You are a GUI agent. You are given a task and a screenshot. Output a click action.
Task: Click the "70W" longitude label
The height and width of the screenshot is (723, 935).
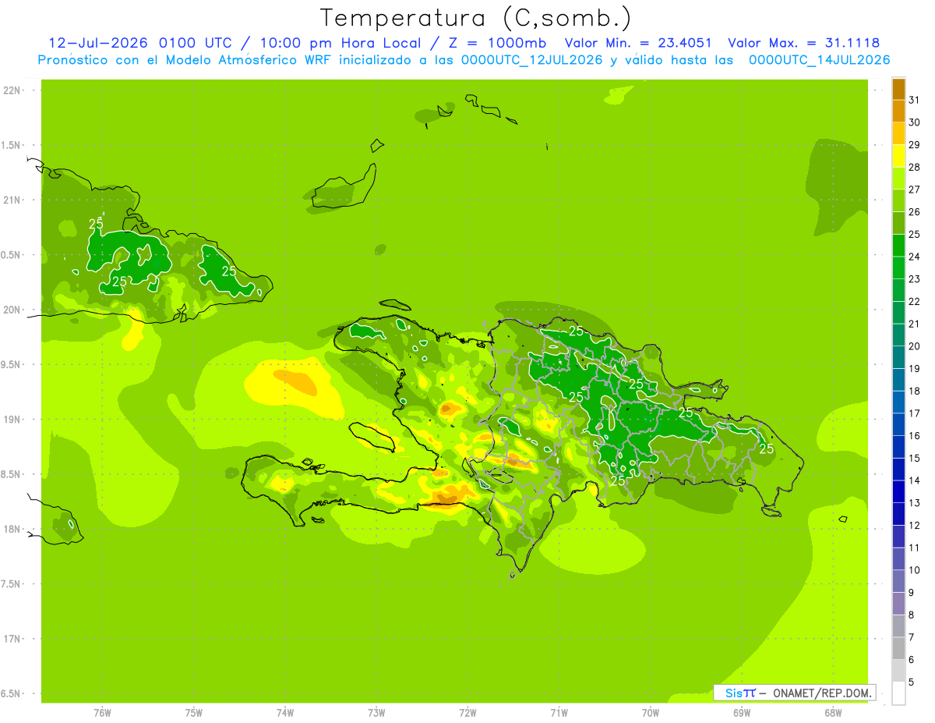coord(651,712)
